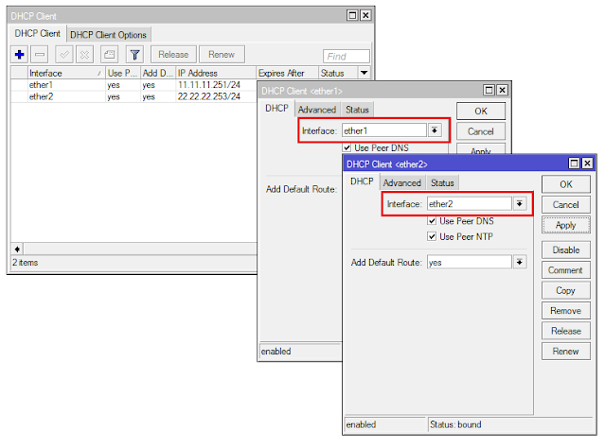Select the ether1 row in the list

coord(133,85)
